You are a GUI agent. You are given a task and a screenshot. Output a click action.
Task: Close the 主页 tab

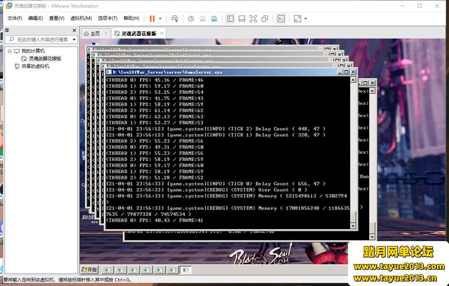pyautogui.click(x=106, y=33)
